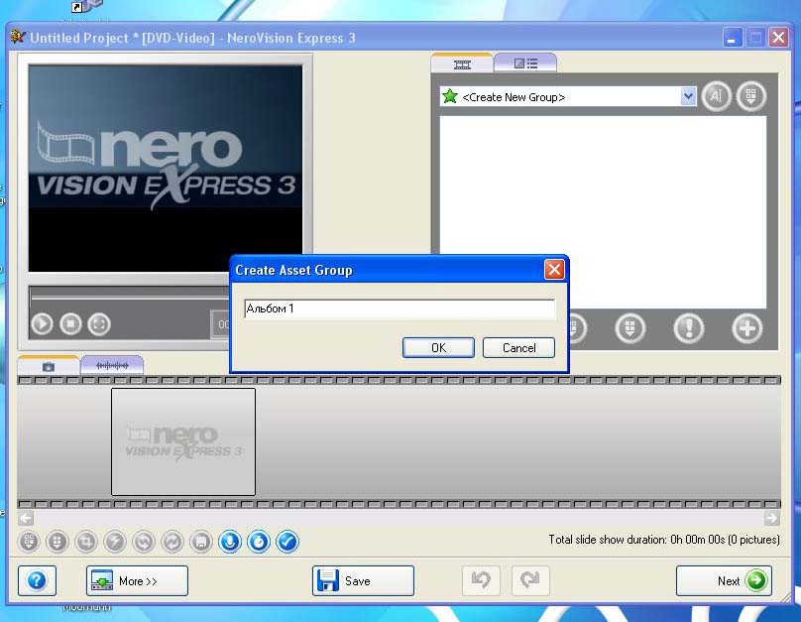The height and width of the screenshot is (622, 801).
Task: Cancel the Create Asset Group dialog
Action: pos(518,347)
